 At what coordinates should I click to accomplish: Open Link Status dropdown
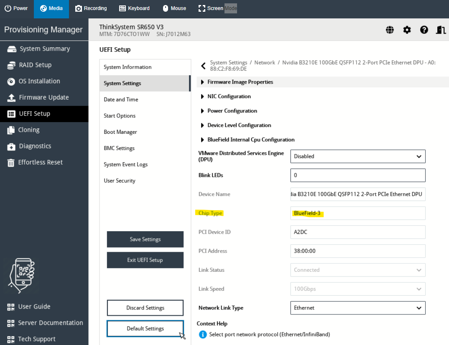pyautogui.click(x=358, y=270)
